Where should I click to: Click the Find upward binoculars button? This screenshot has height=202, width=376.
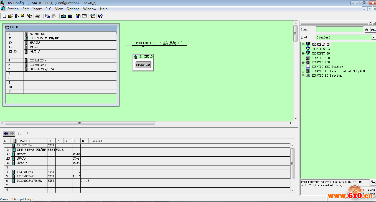click(367, 29)
